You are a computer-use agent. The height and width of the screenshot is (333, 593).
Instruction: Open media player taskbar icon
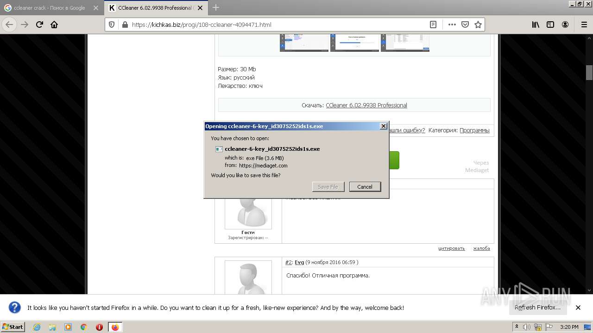pos(68,327)
